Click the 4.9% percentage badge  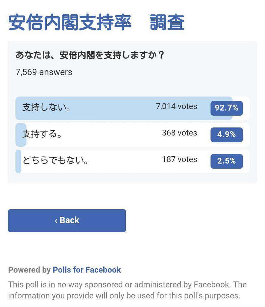coord(226,135)
